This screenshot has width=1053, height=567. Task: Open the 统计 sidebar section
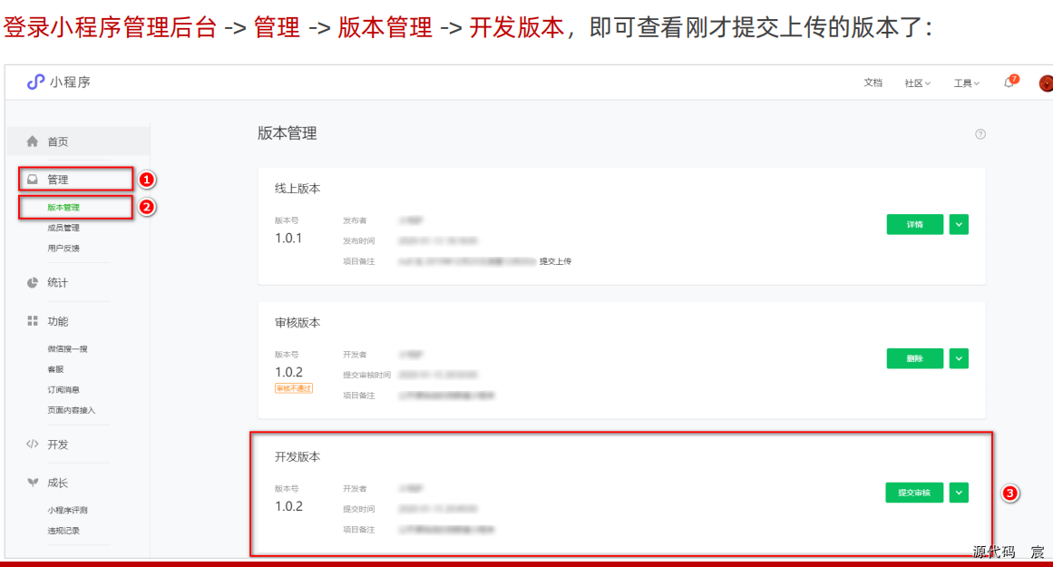click(58, 283)
